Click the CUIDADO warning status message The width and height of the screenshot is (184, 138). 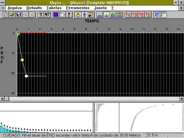point(72,135)
